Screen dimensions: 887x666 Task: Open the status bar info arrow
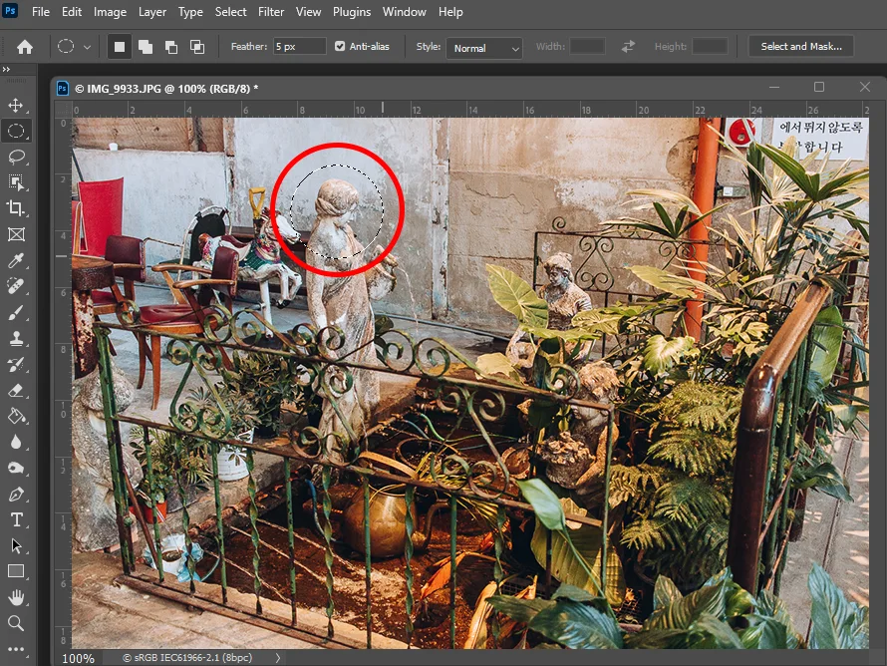[x=278, y=657]
